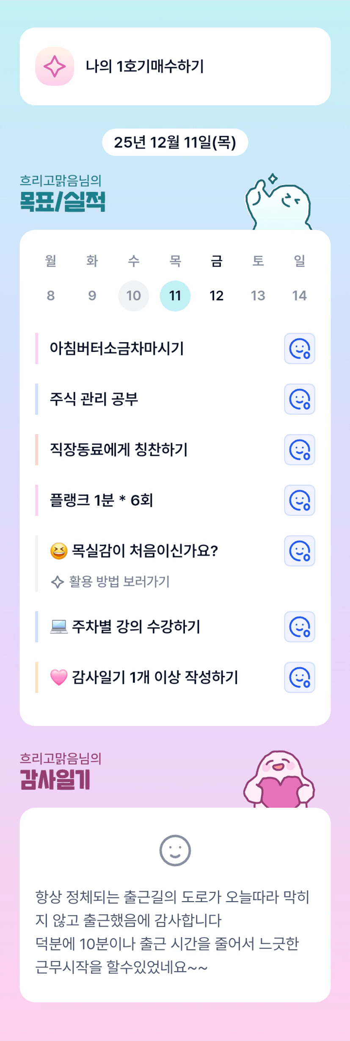Open the 활용 방법 보러가기 link
The height and width of the screenshot is (1041, 350).
tap(119, 581)
